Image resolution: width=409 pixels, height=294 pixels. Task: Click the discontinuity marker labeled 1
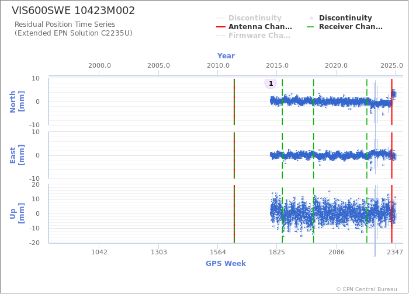tap(271, 83)
